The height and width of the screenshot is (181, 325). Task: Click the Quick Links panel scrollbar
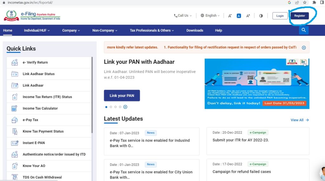92,95
